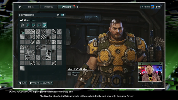Screen dimensions: 178x100
Task: Open the player avatar icon
Action: [152, 7]
